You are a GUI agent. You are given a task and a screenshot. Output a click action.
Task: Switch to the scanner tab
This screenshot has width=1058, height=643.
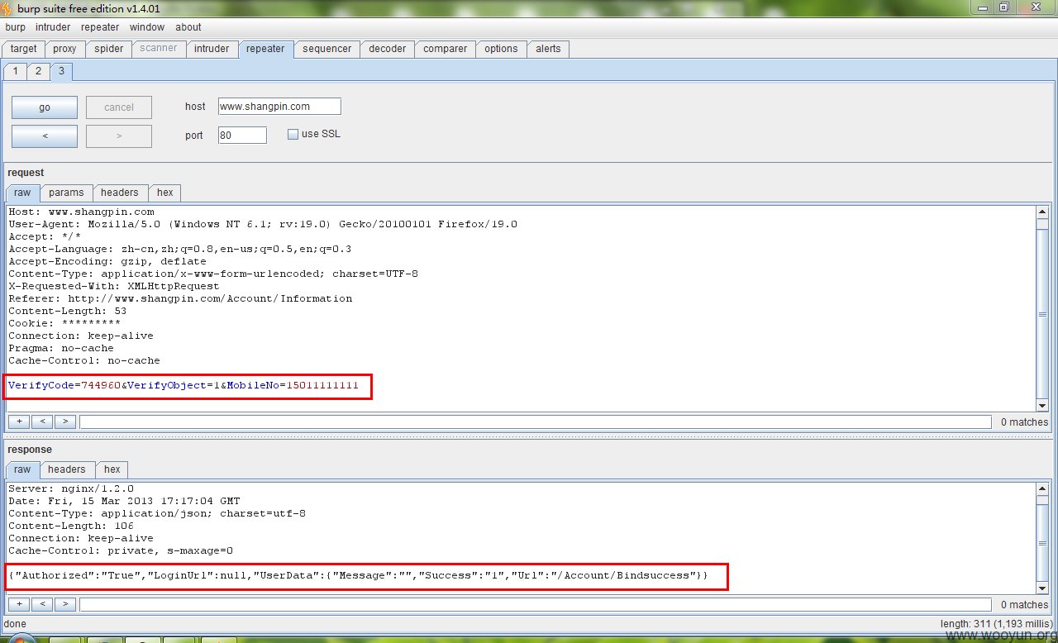158,49
